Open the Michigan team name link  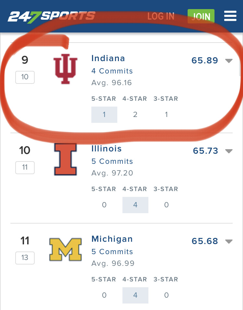tap(112, 239)
